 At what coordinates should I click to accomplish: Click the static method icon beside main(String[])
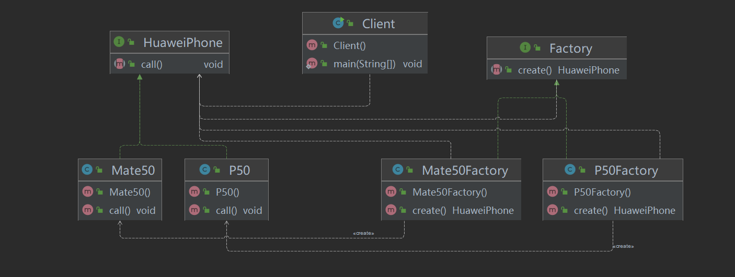(312, 64)
